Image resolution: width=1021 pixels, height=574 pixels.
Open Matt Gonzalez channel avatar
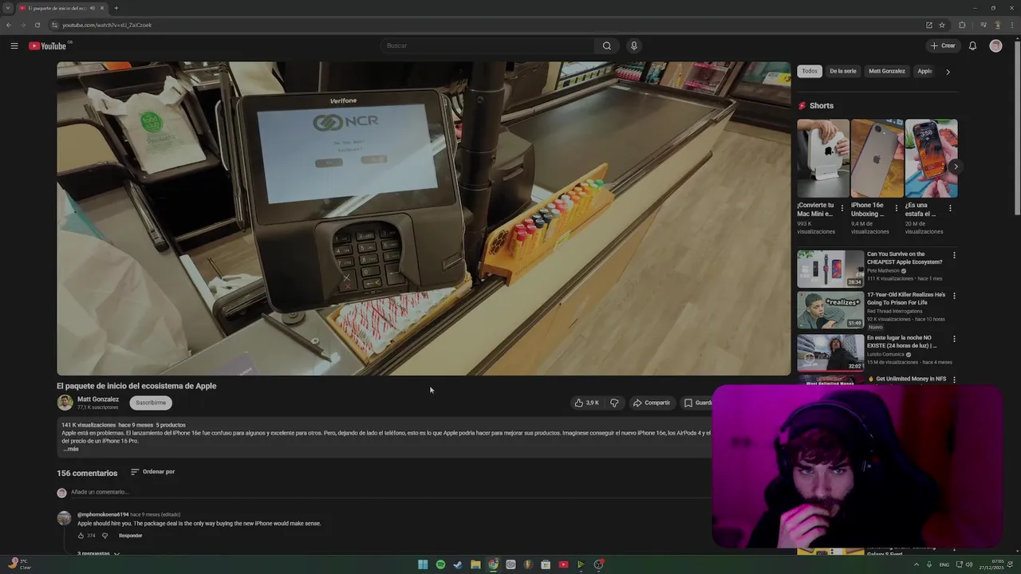coord(65,403)
